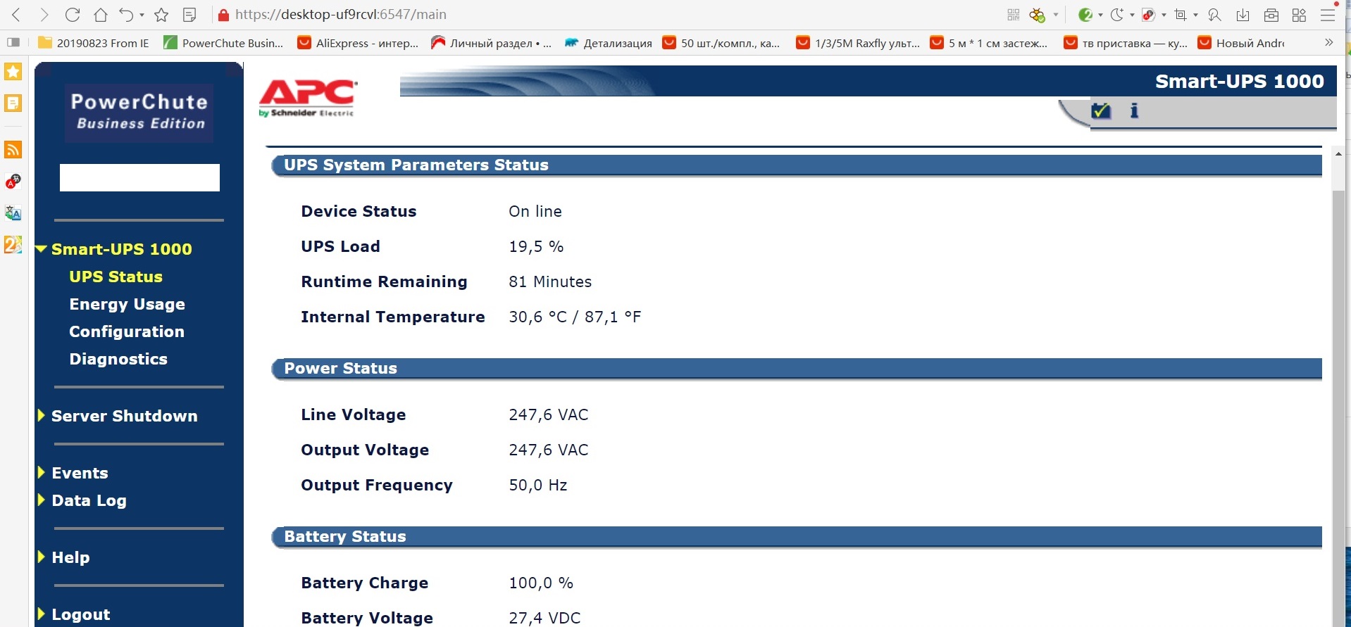Click the sidebar Google Translate icon
Screen dimensions: 1351x627
coord(13,213)
